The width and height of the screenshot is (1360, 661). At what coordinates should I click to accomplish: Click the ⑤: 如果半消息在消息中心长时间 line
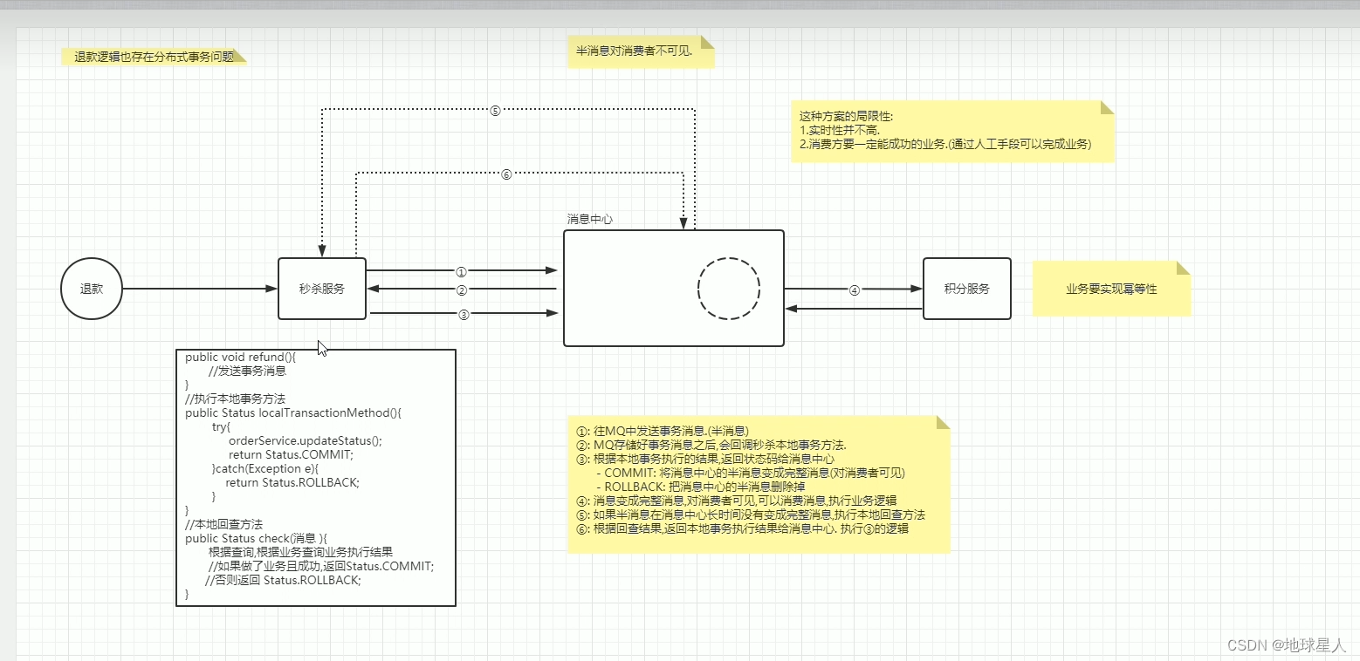pos(751,514)
